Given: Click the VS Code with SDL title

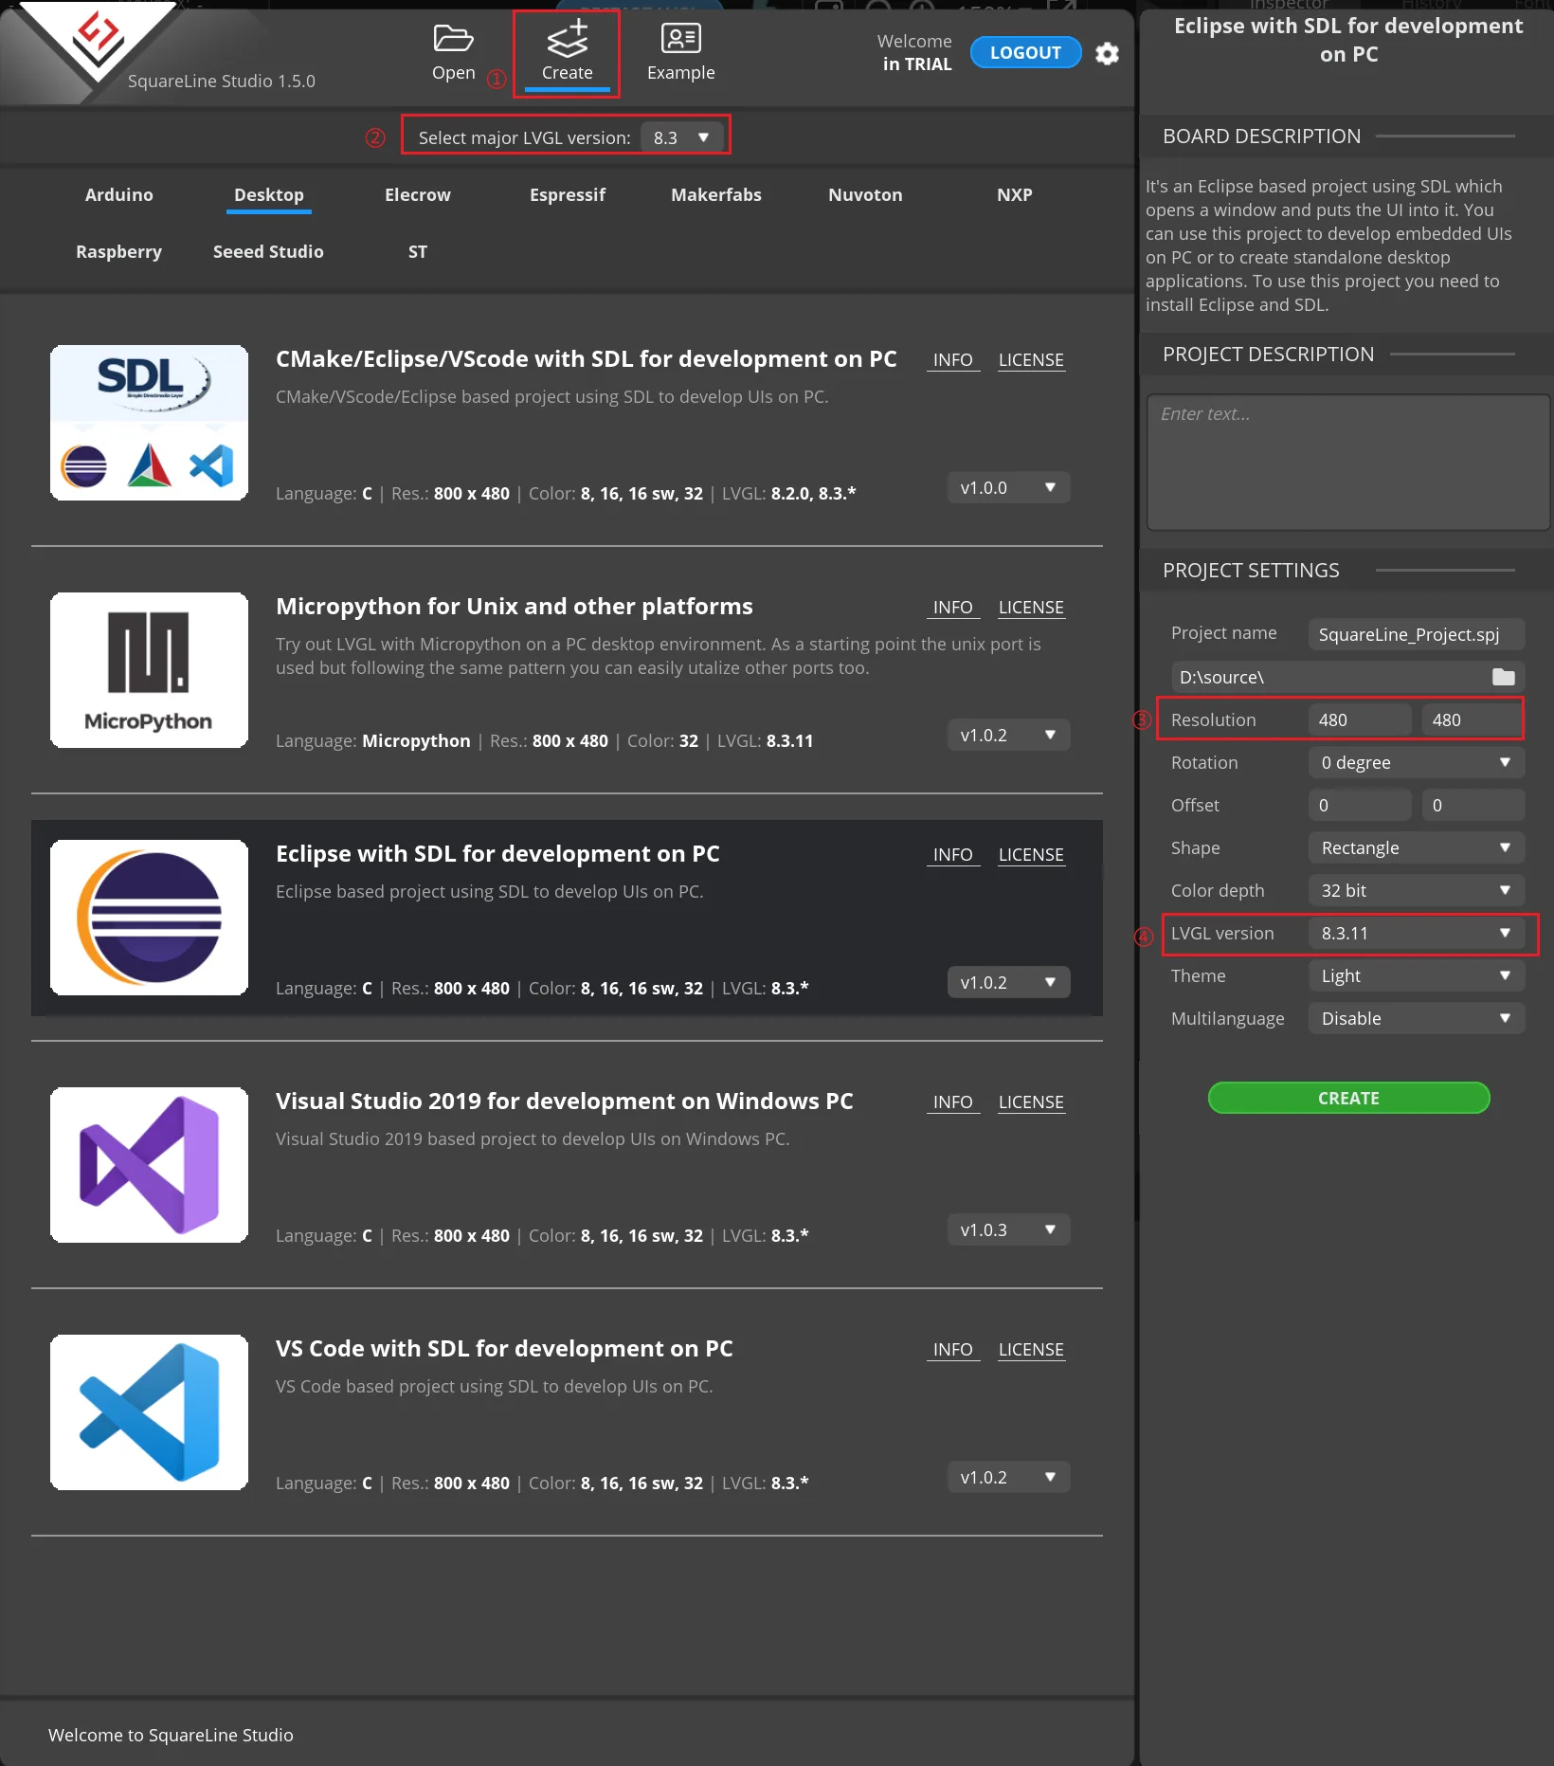Looking at the screenshot, I should (x=504, y=1349).
